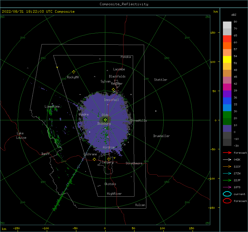Click the Sundre city label
The width and height of the screenshot is (248, 232).
[x=83, y=114]
